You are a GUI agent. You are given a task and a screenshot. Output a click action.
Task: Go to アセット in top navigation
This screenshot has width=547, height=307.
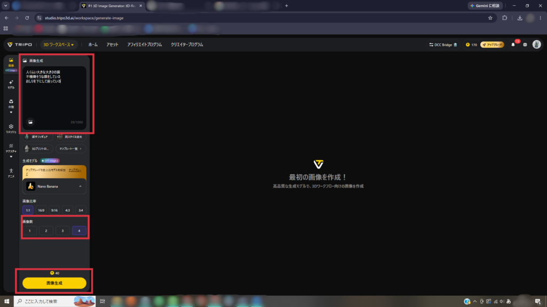112,45
